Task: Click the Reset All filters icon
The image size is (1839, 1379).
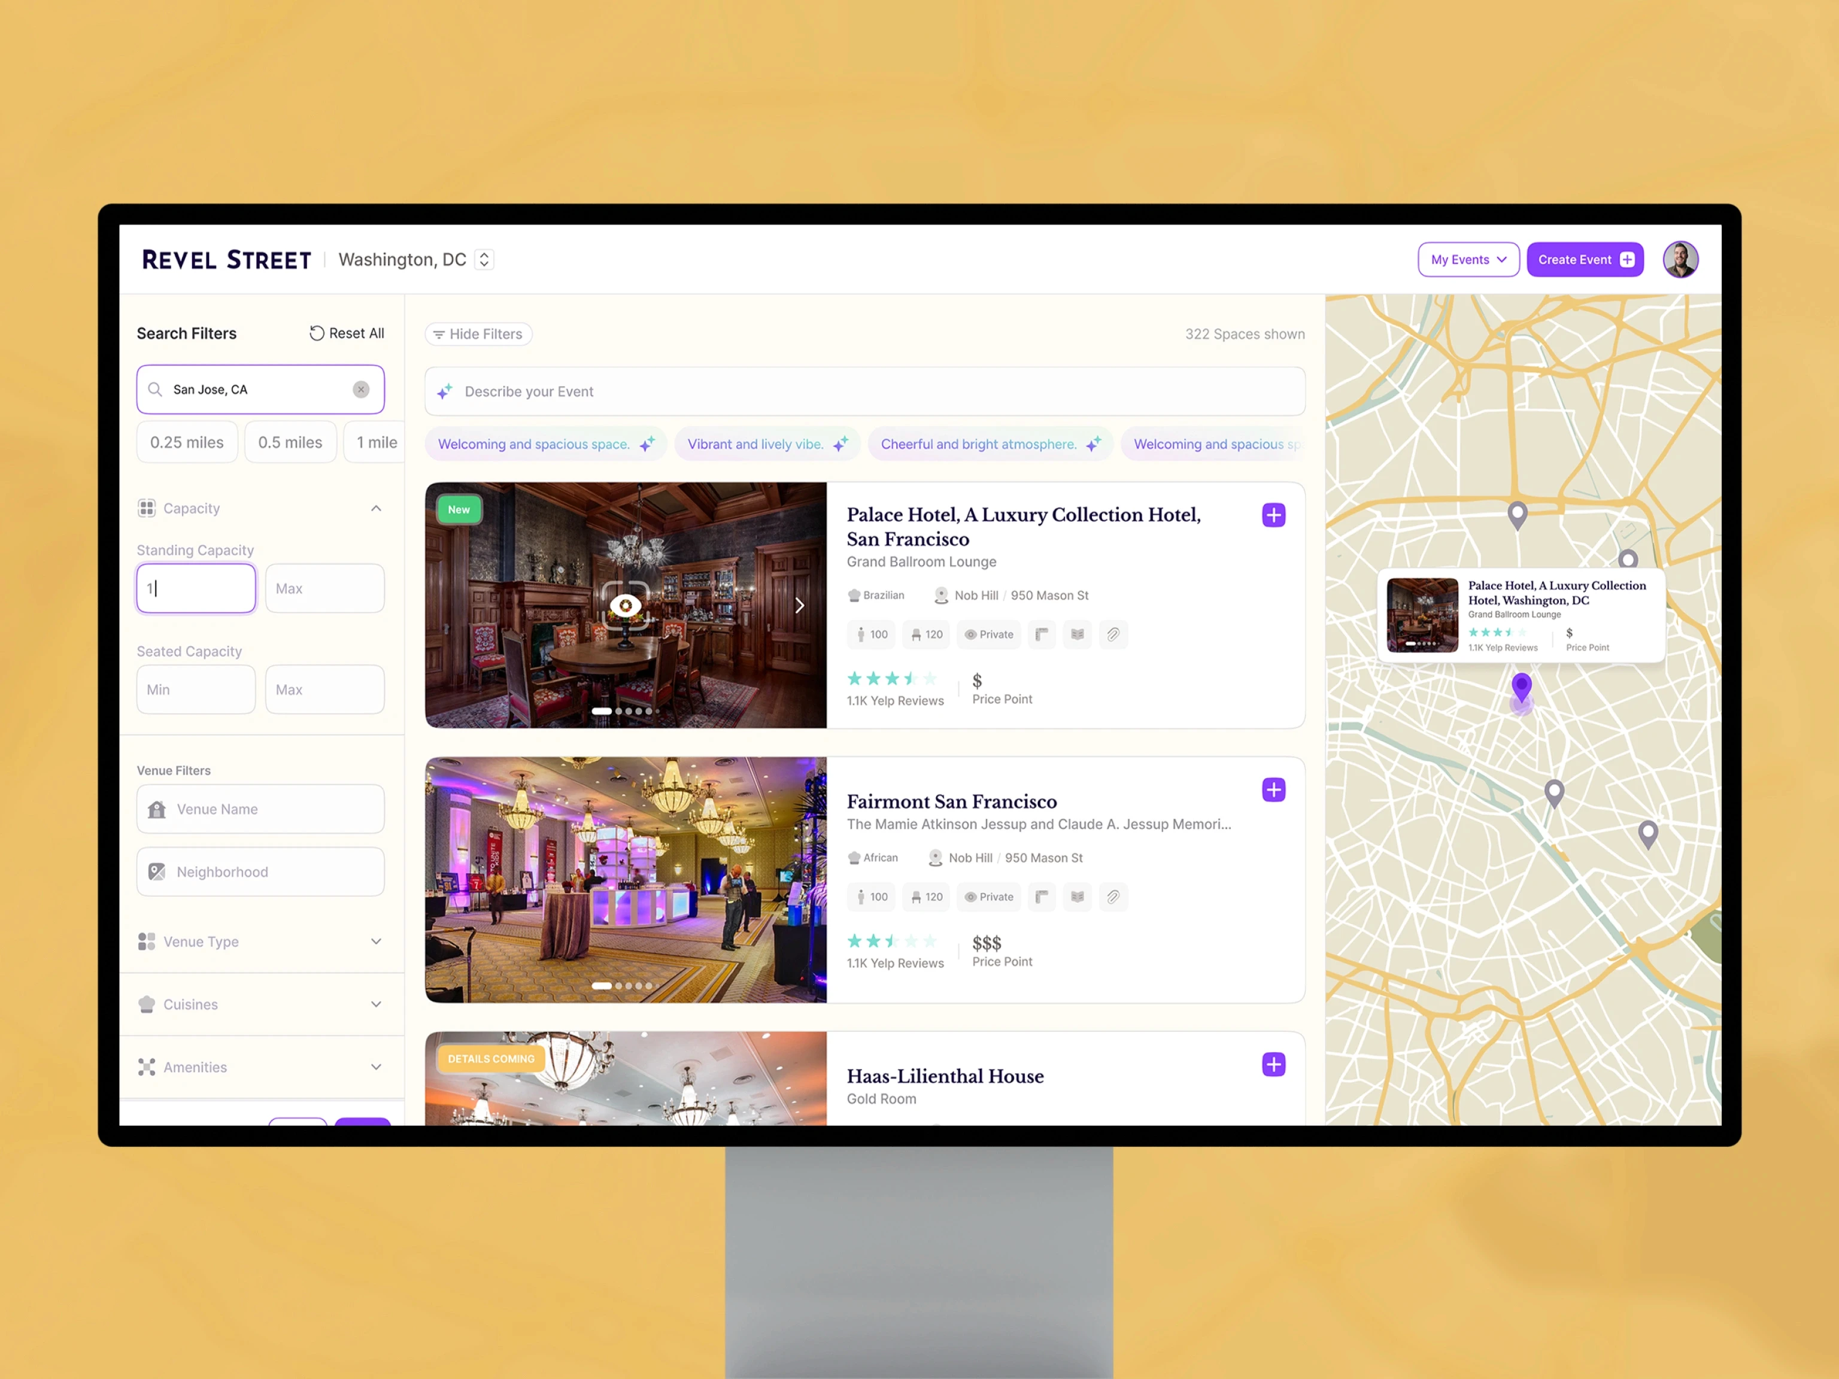Action: (x=317, y=333)
